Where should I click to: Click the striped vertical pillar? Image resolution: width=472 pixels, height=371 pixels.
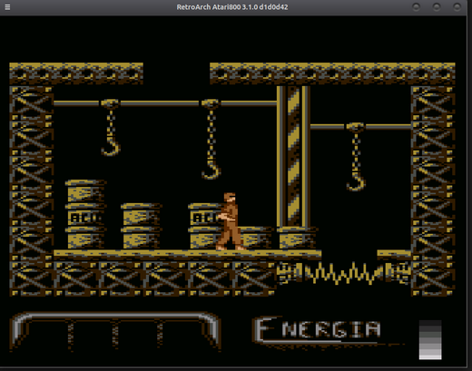(293, 156)
